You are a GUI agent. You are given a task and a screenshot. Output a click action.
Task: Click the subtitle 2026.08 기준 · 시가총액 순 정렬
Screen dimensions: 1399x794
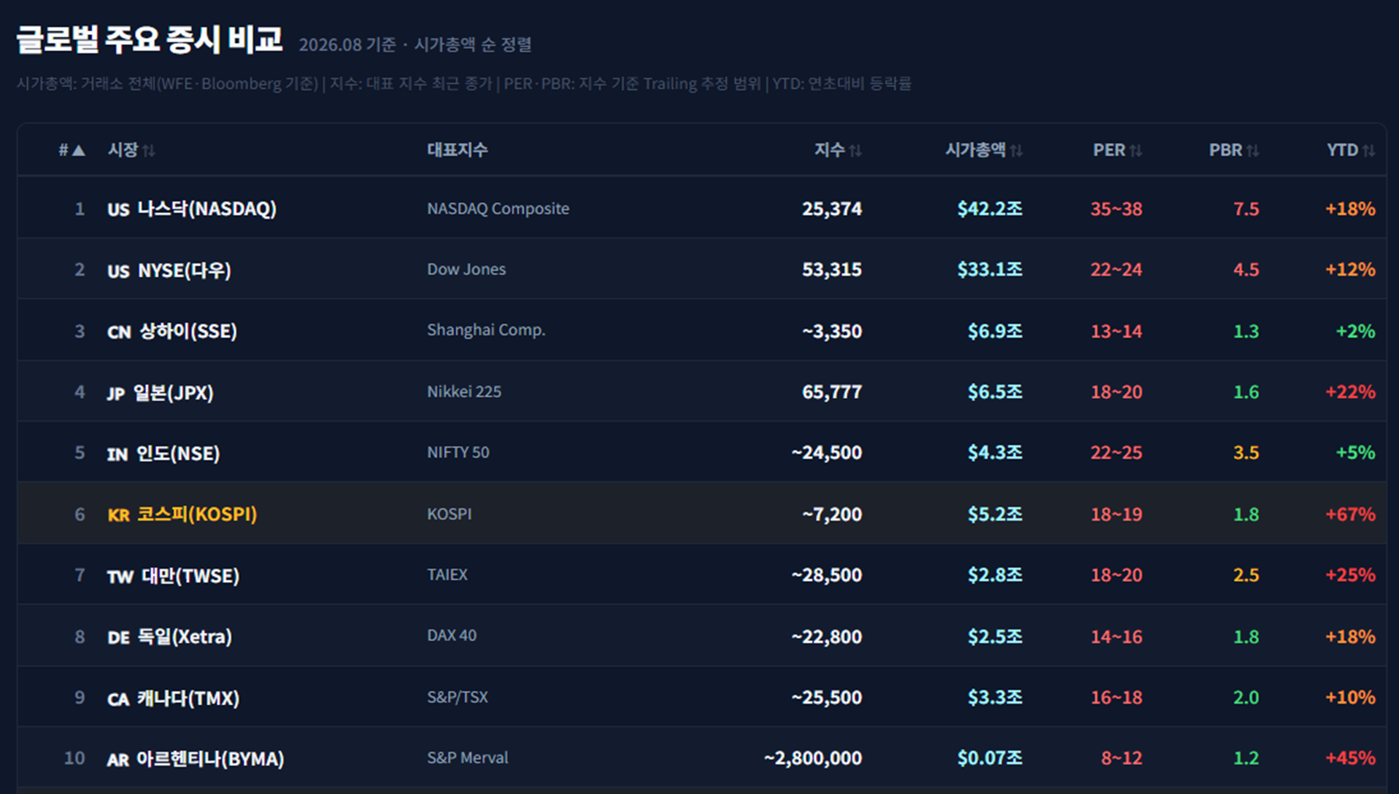pyautogui.click(x=415, y=44)
